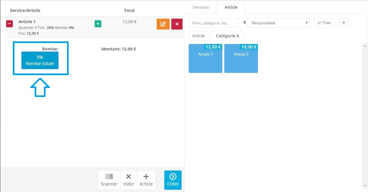This screenshot has height=192, width=368.
Task: Click the Créer button
Action: tap(173, 180)
